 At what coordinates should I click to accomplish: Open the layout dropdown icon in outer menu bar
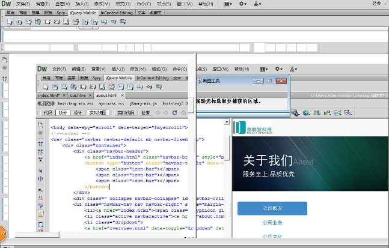tap(228, 4)
